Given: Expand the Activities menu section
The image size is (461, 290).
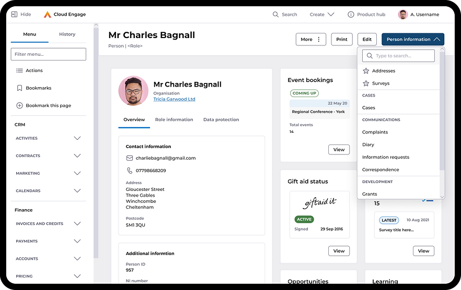Looking at the screenshot, I should 77,138.
